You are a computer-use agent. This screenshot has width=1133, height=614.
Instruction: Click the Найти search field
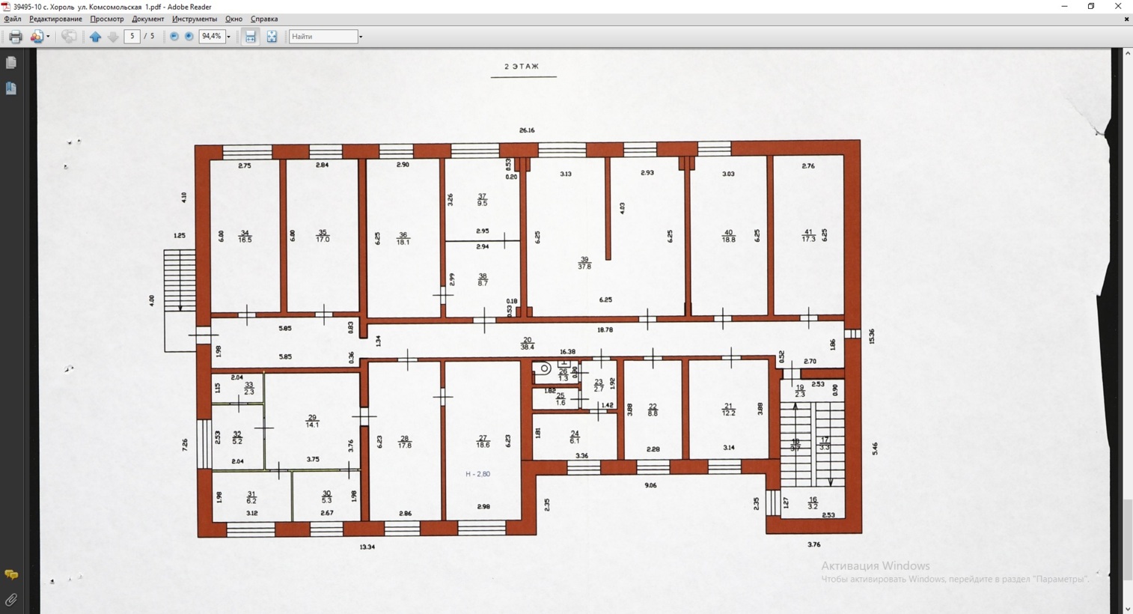(323, 37)
